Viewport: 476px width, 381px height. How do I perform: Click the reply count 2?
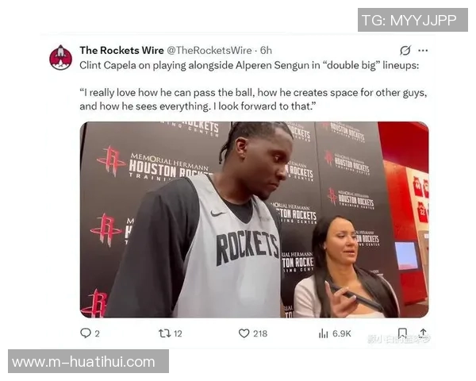pyautogui.click(x=97, y=334)
